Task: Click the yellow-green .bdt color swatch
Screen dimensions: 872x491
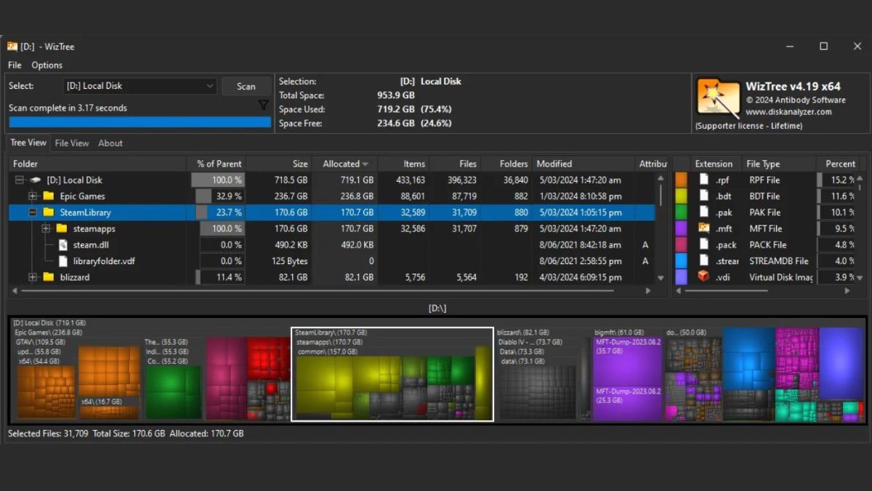Action: click(x=681, y=196)
